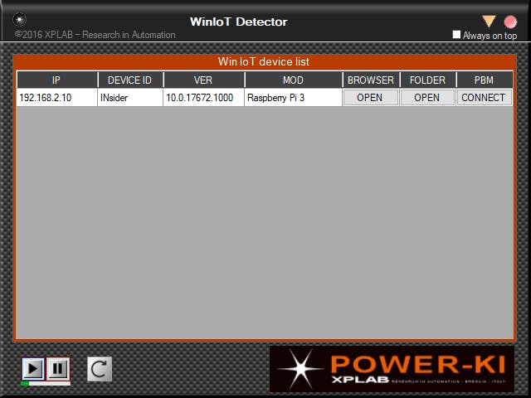The height and width of the screenshot is (398, 531).
Task: Click the VER column header
Action: 203,80
